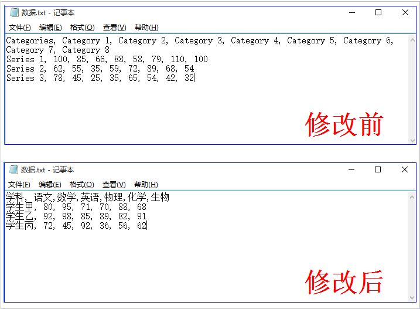The image size is (420, 309).
Task: Click '学科,' in bottom window text
Action: click(x=16, y=198)
